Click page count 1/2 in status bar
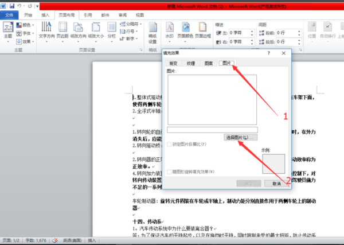Screen dimensions: 344x245 11,240
